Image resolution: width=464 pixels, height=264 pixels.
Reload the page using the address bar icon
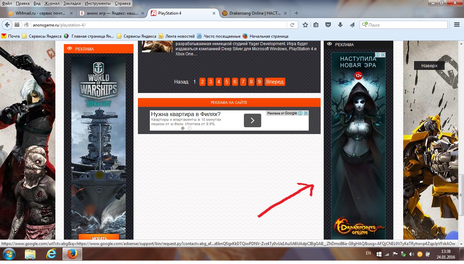pos(292,25)
